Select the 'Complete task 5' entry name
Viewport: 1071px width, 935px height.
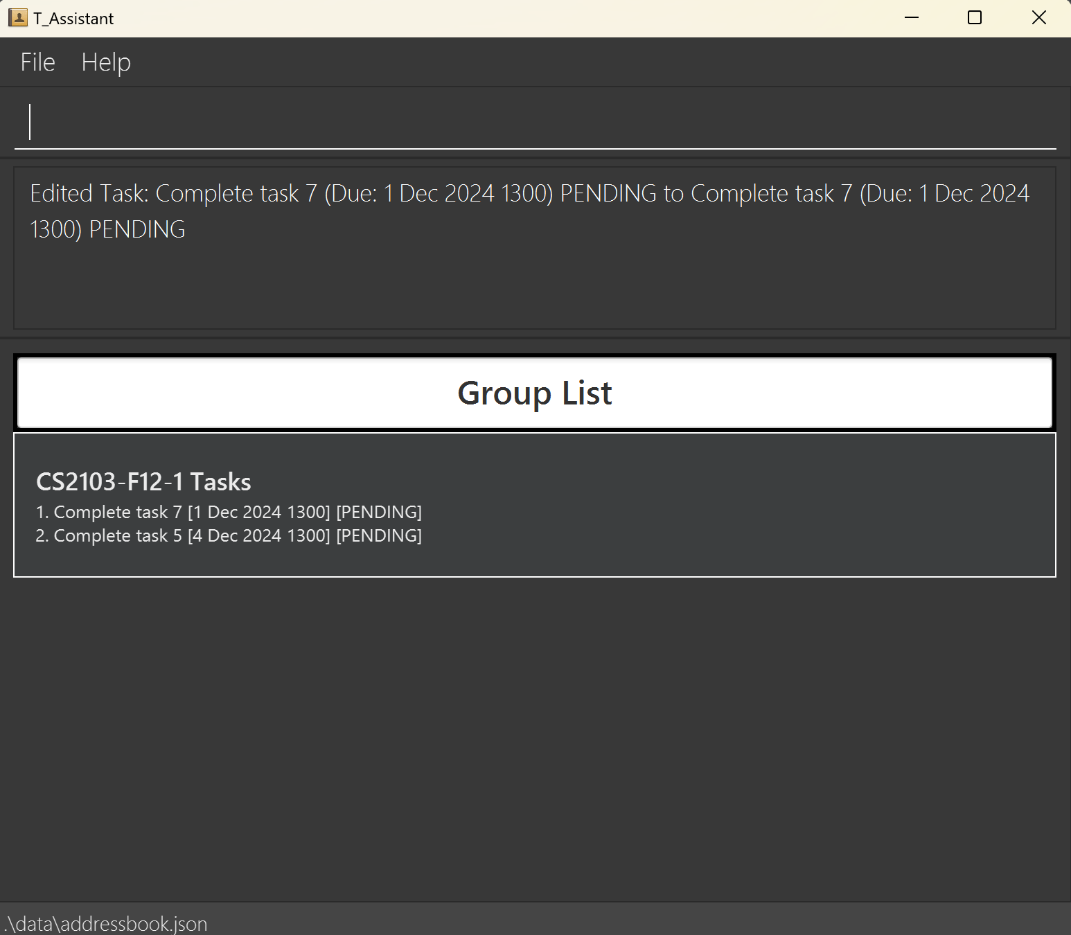point(118,536)
